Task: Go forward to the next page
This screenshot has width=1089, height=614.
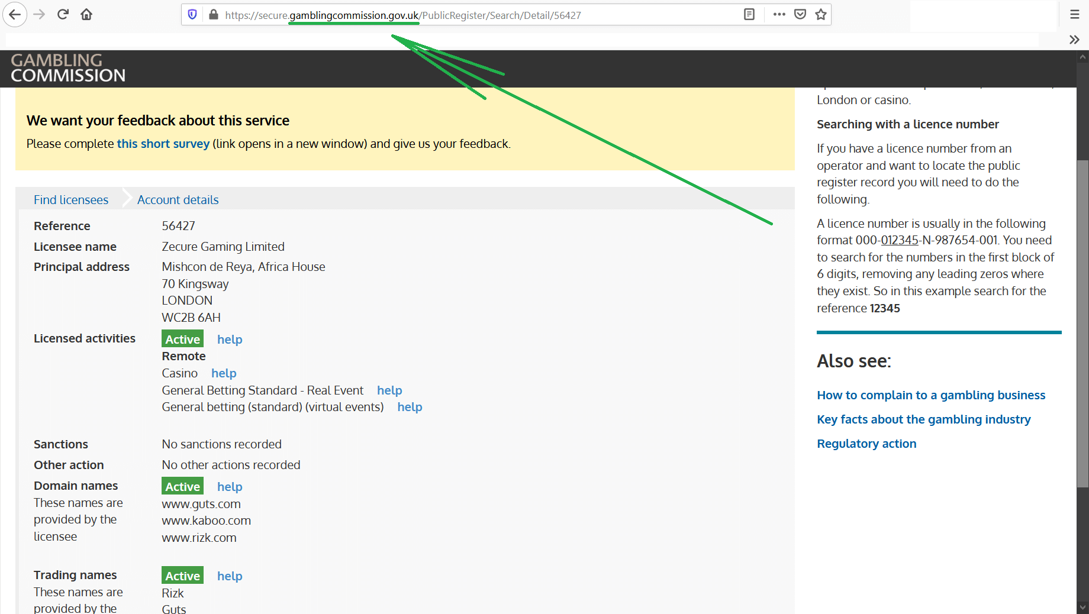Action: click(40, 15)
